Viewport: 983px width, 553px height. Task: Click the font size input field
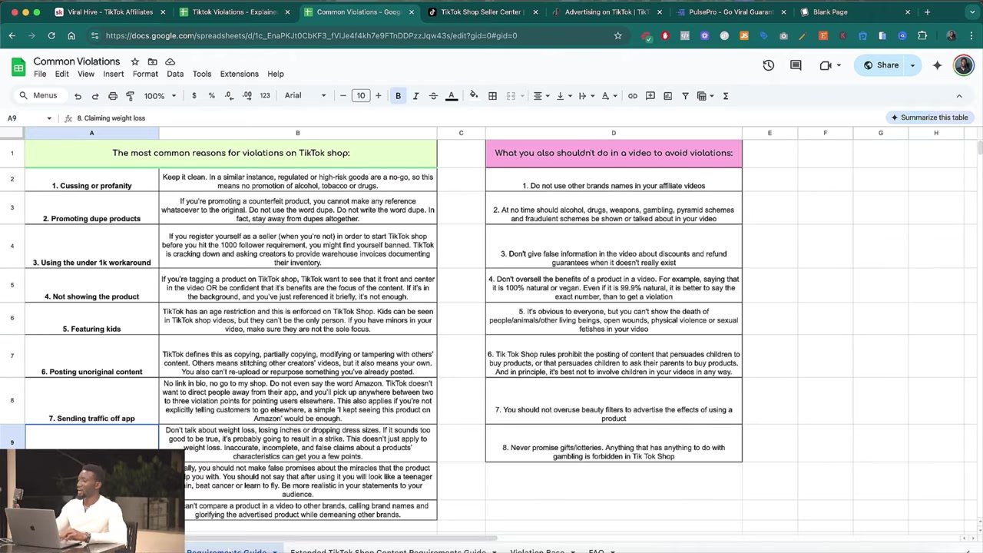(360, 96)
